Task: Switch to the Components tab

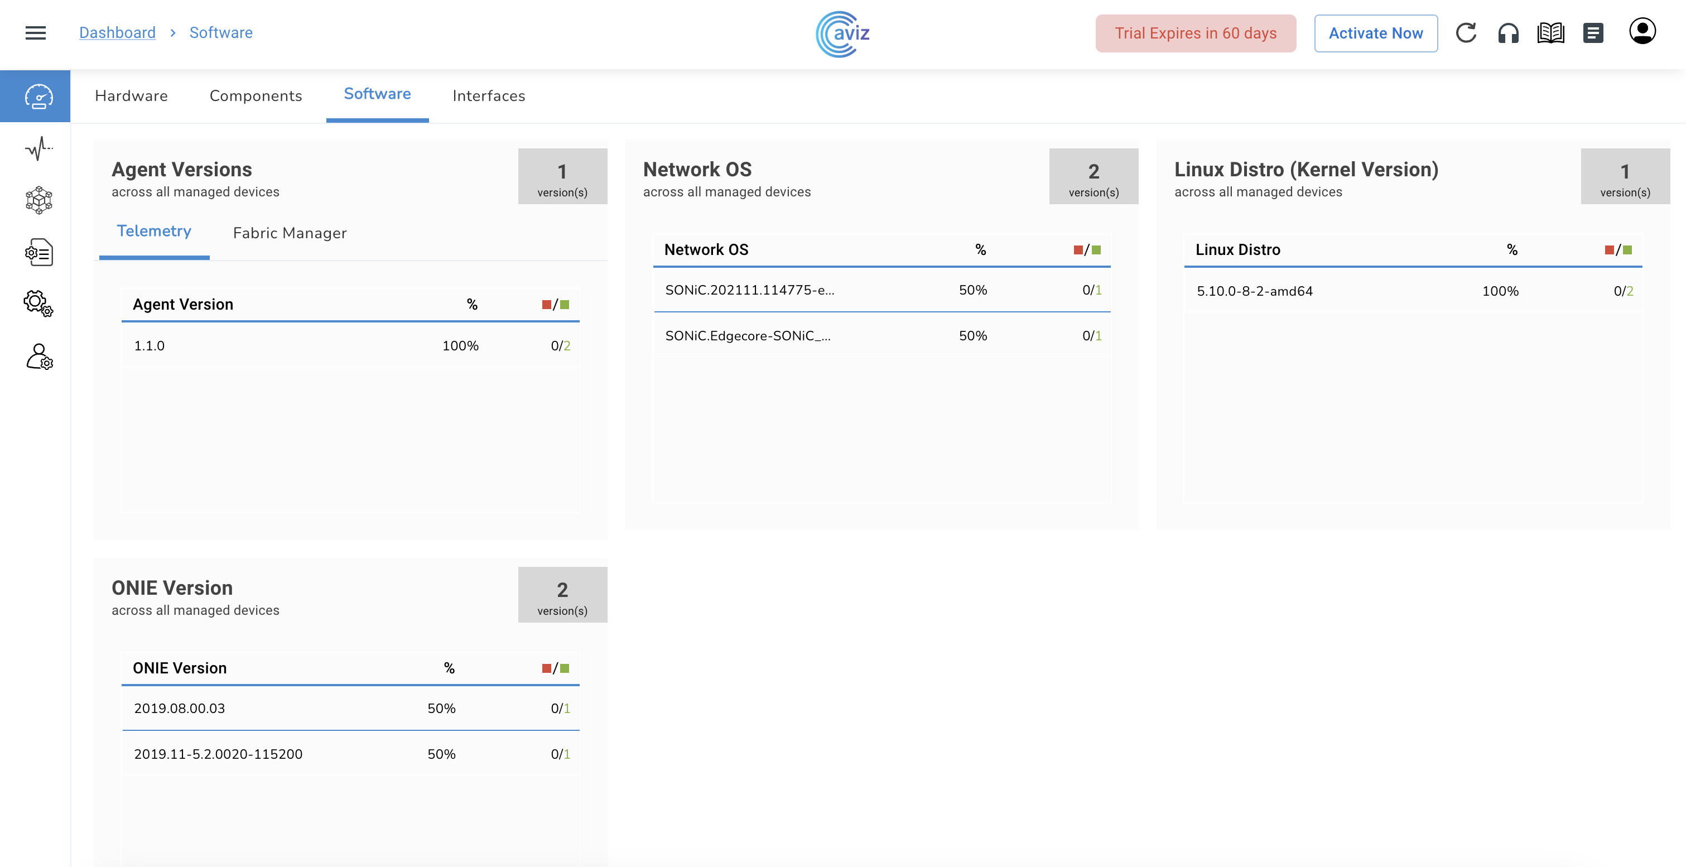Action: (x=256, y=96)
